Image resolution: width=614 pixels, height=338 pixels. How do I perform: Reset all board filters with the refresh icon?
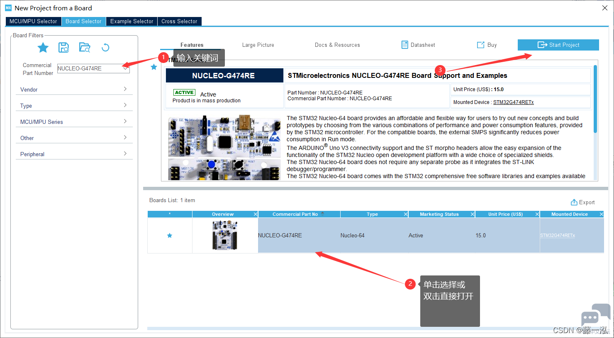pos(105,48)
